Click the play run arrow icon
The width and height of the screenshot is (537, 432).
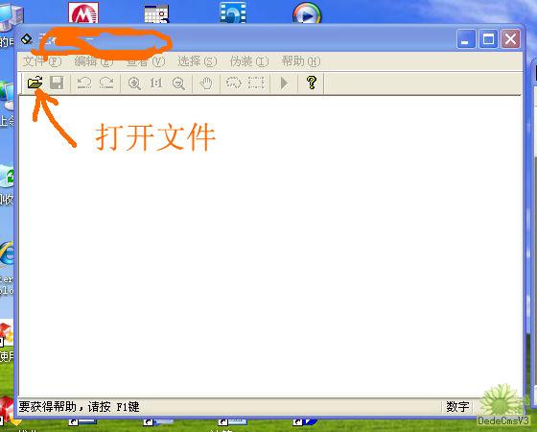coord(284,83)
